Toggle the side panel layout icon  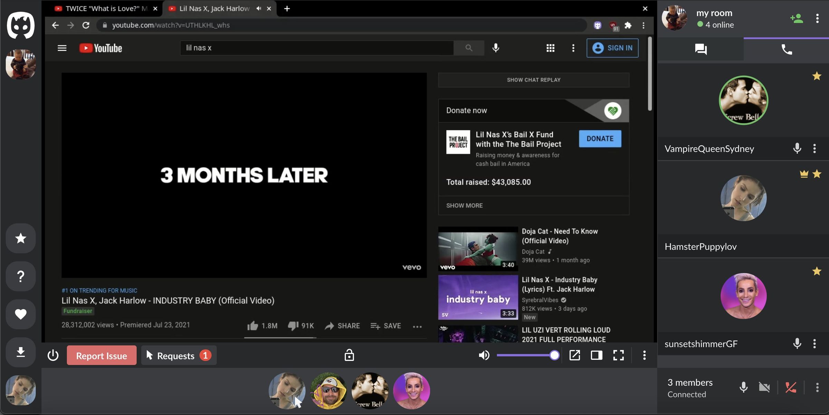pos(597,355)
